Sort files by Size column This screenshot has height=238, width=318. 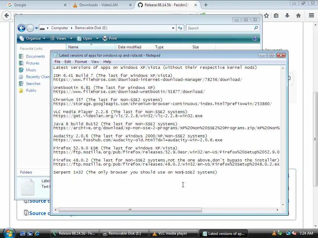pyautogui.click(x=203, y=47)
